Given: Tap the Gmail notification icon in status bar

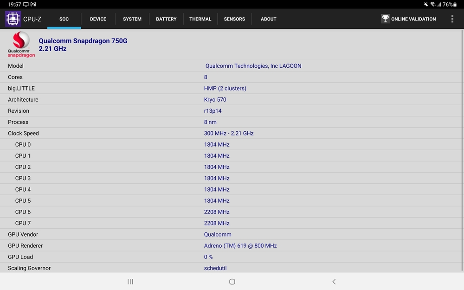Looking at the screenshot, I should [33, 4].
